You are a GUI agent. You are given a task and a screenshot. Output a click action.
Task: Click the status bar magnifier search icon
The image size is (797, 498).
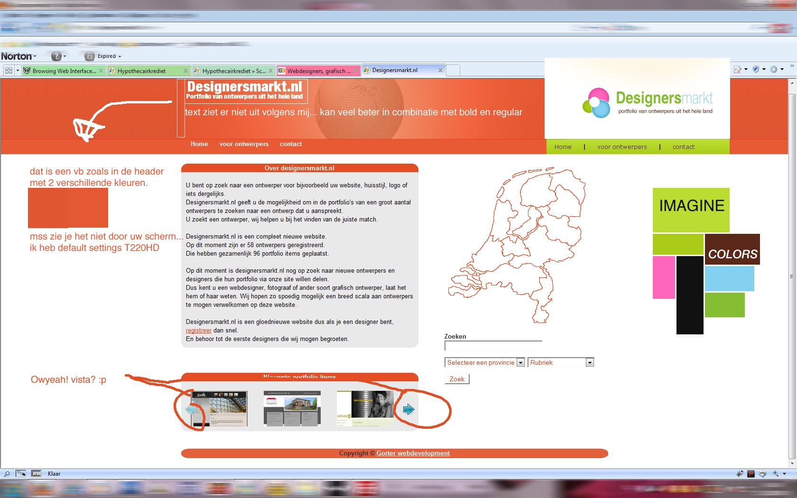point(7,474)
